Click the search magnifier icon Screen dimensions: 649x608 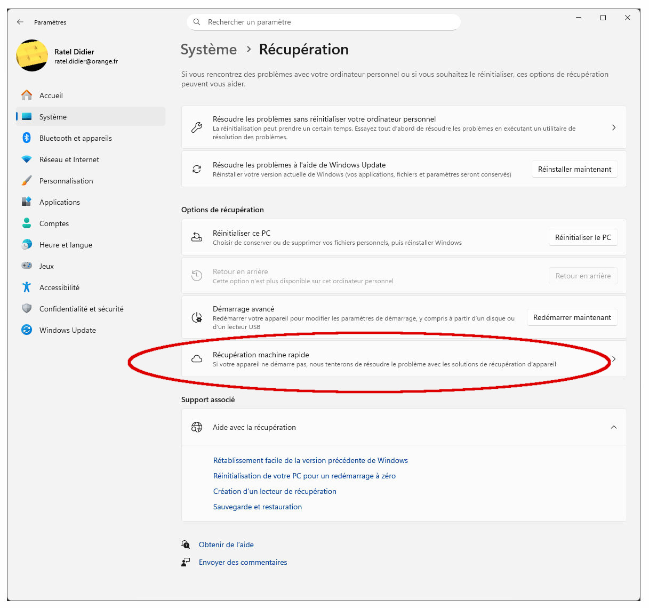197,22
